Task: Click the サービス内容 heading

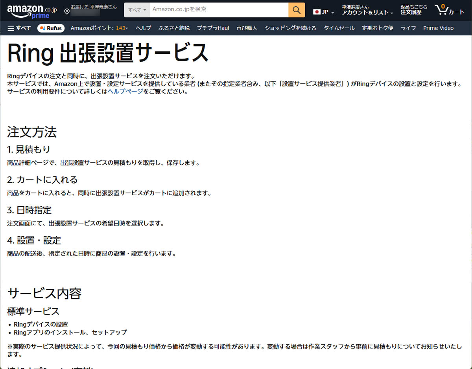Action: (44, 294)
